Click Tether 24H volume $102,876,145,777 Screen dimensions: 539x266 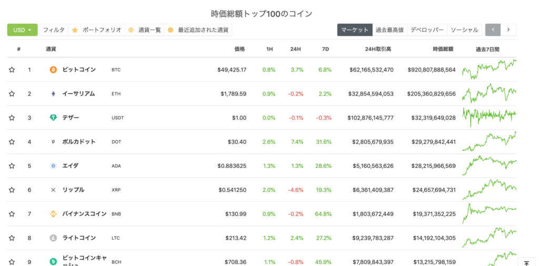coord(371,118)
